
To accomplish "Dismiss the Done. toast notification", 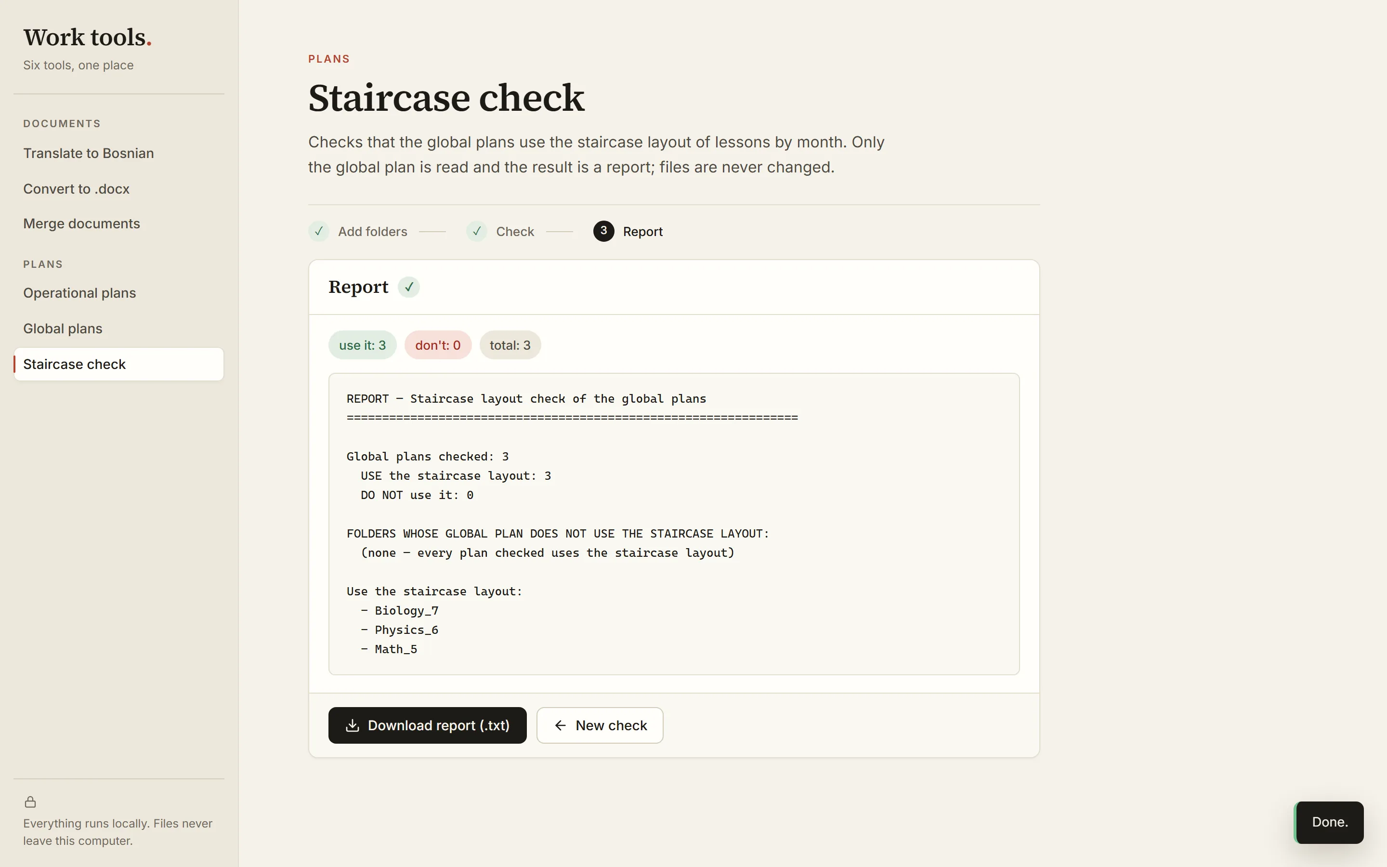I will pos(1329,822).
